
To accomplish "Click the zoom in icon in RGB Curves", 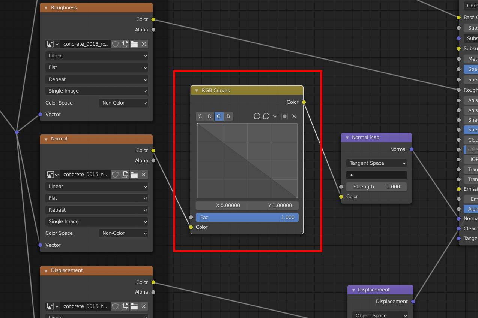I will click(257, 116).
